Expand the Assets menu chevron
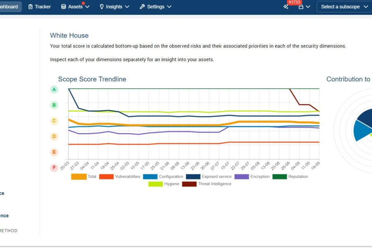The image size is (372, 248). point(87,7)
